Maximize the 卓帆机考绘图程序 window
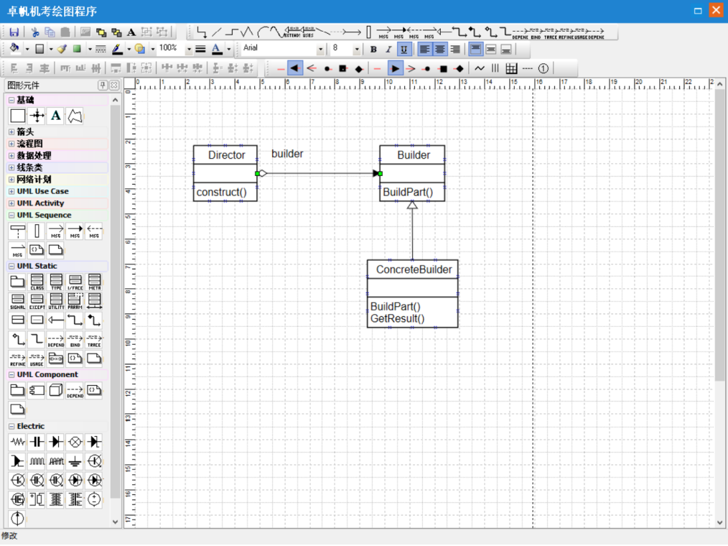728x546 pixels. coord(698,11)
